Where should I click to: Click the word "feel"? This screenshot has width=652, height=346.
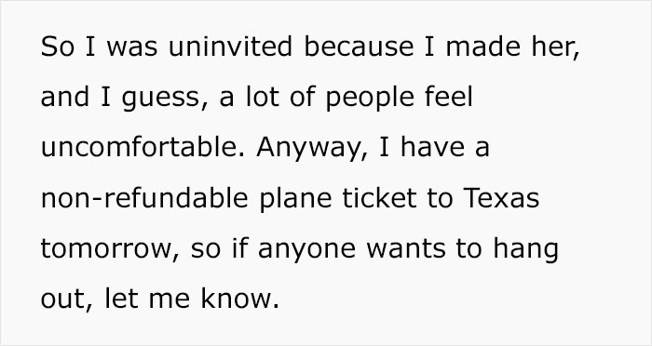pyautogui.click(x=449, y=97)
